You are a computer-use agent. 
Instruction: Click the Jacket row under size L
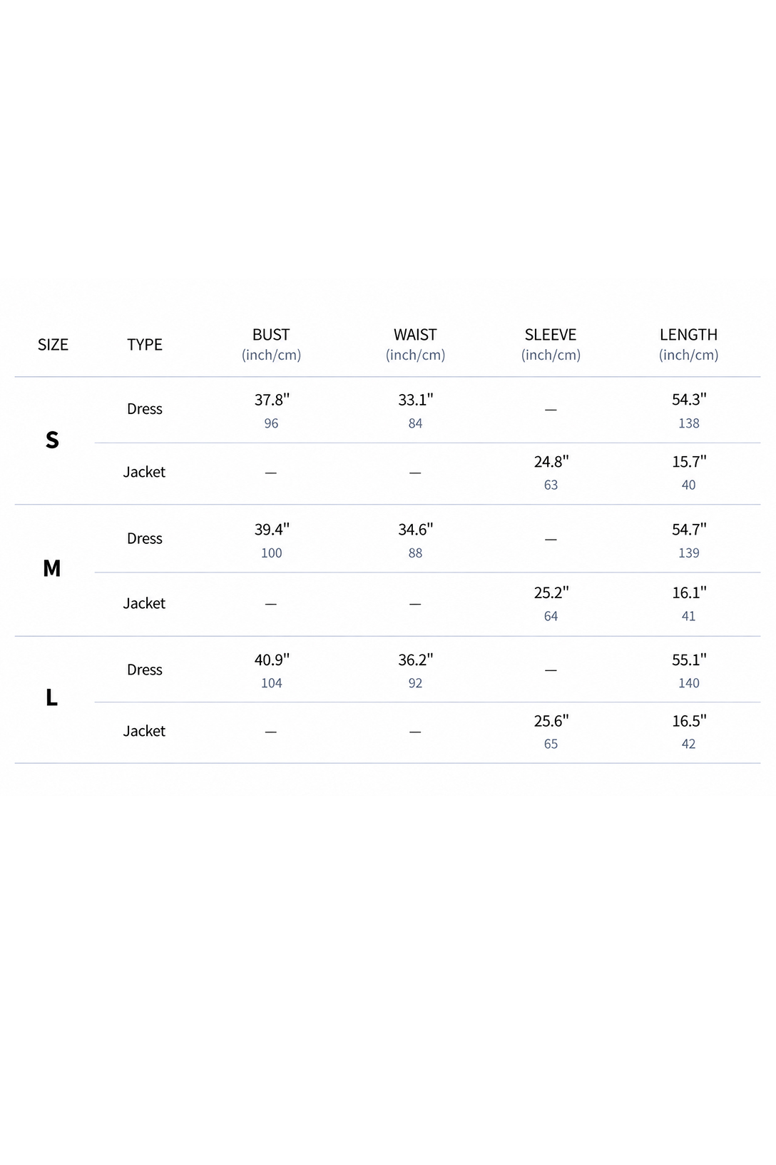pos(427,732)
